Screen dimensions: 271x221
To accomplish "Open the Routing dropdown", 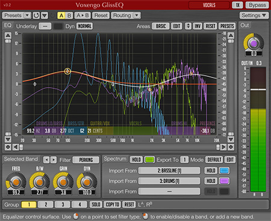I will click(x=126, y=16).
